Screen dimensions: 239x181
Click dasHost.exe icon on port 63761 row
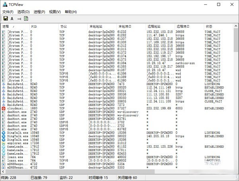pyautogui.click(x=4, y=119)
